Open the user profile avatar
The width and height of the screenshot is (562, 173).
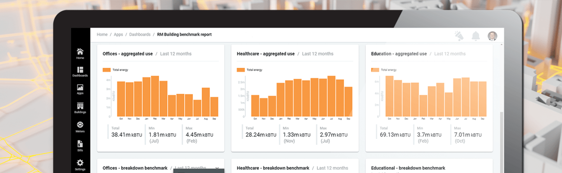click(492, 36)
